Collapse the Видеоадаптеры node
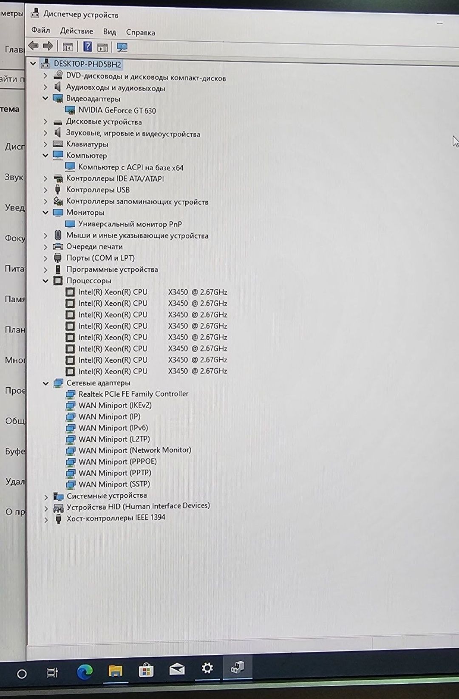The image size is (459, 699). click(45, 98)
